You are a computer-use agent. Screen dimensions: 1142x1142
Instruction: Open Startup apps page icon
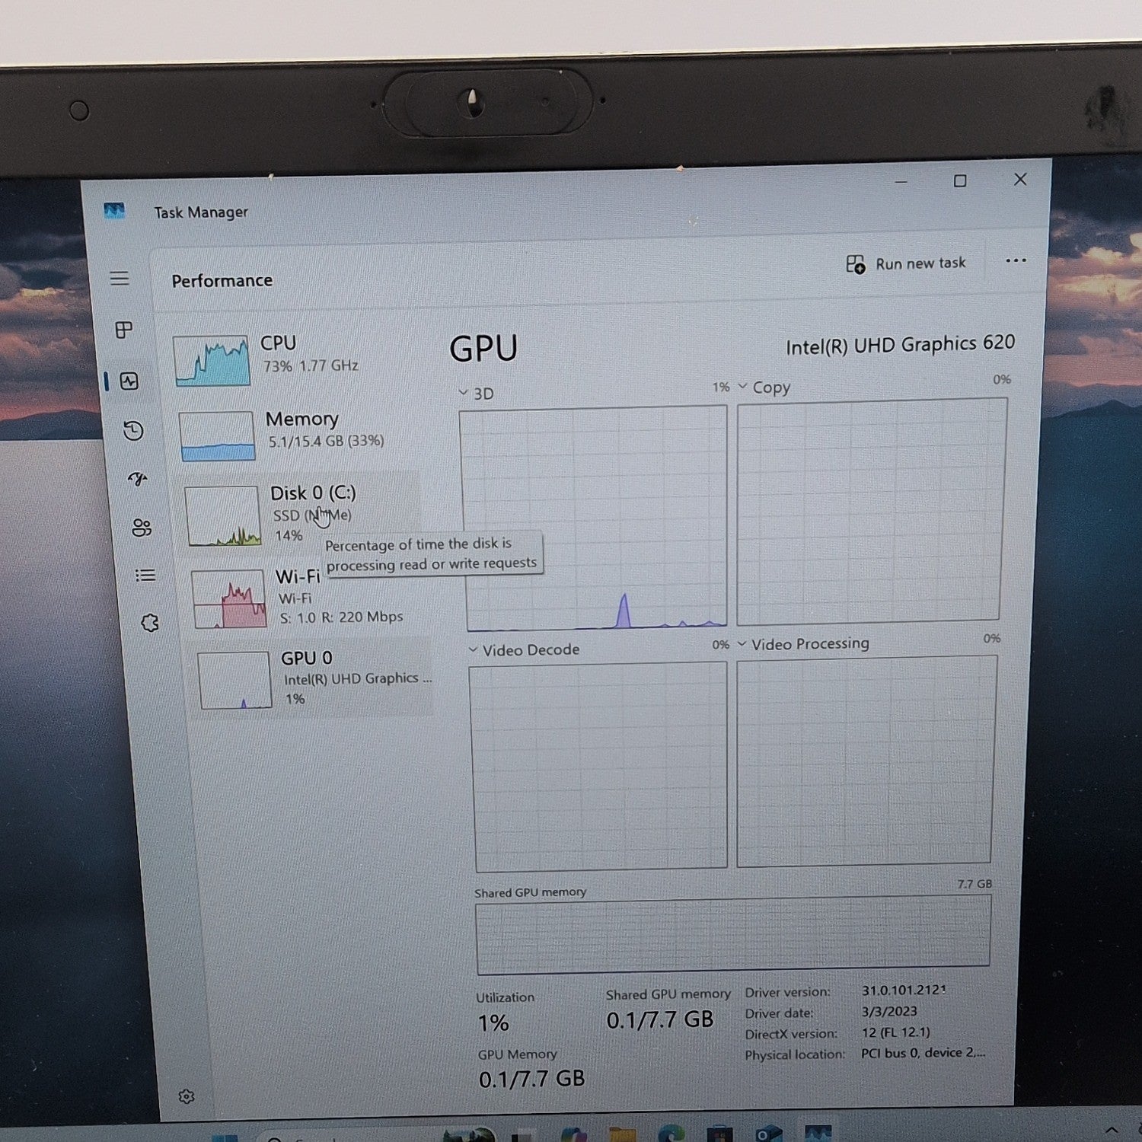click(x=138, y=479)
